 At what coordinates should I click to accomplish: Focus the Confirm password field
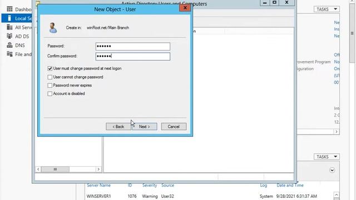(133, 56)
